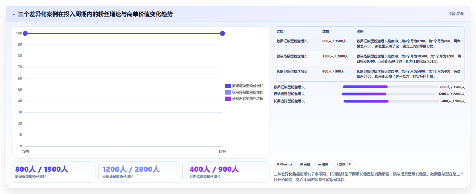Select table cell 长期追踪型粉丝增长
This screenshot has width=476, height=194.
[x=292, y=71]
